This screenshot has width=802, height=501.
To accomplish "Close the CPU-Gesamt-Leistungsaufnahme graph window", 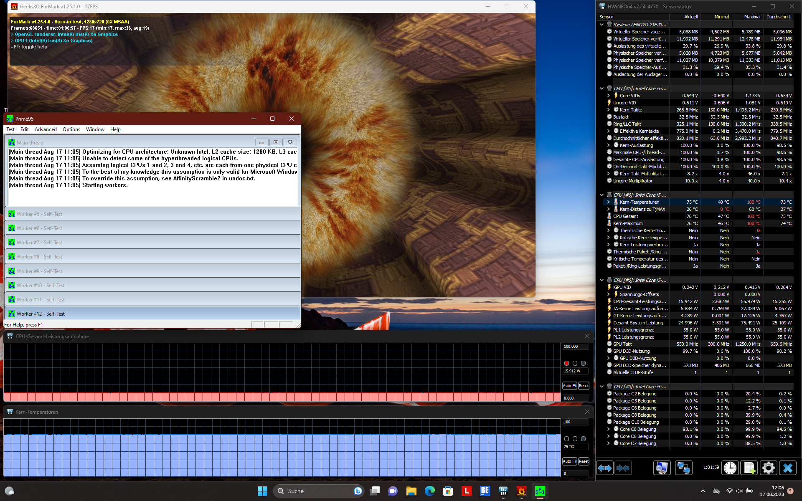I will click(x=587, y=337).
